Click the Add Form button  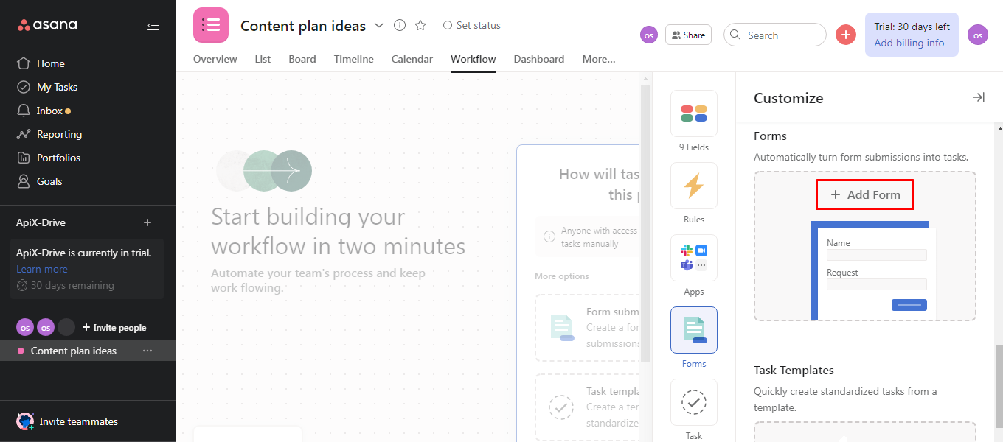click(x=864, y=194)
